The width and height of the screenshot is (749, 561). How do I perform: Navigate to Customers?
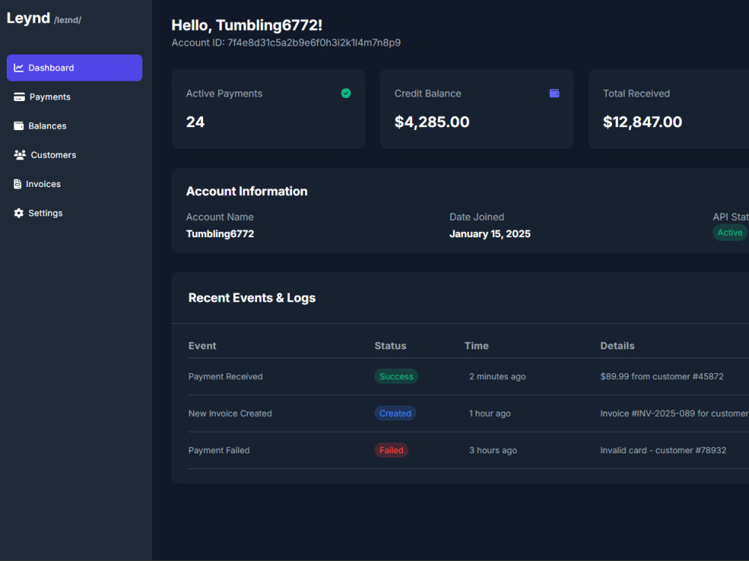point(74,155)
